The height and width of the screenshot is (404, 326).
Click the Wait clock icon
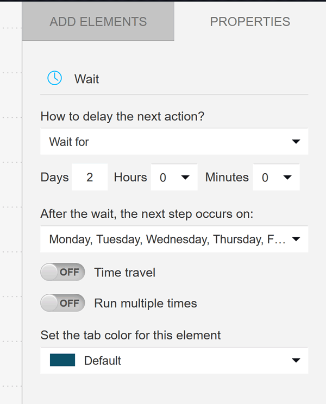(x=55, y=79)
